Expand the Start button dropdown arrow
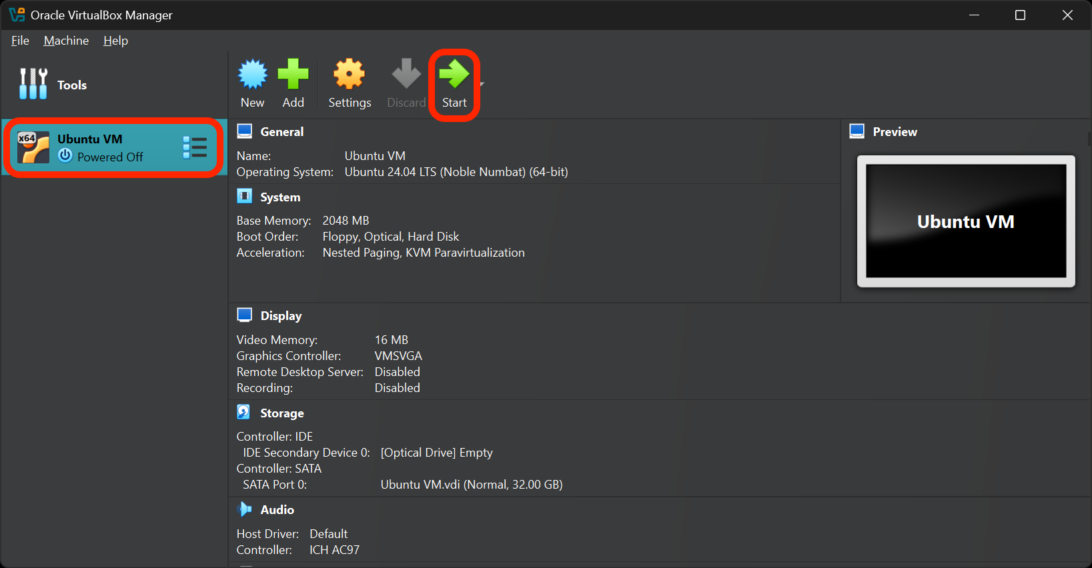The width and height of the screenshot is (1092, 568). (x=482, y=84)
